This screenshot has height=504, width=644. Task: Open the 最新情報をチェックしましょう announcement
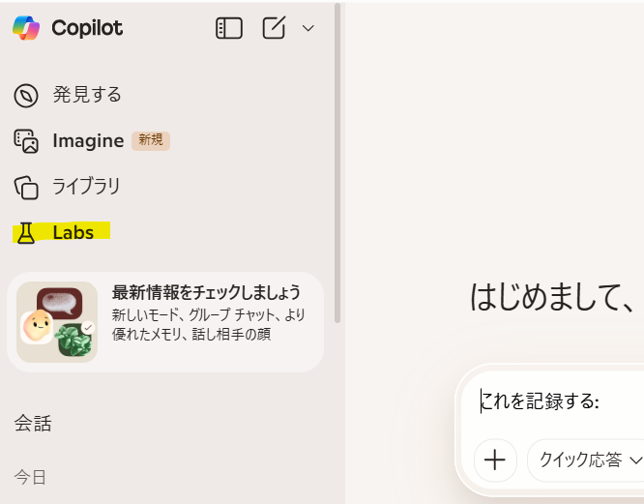(x=205, y=312)
